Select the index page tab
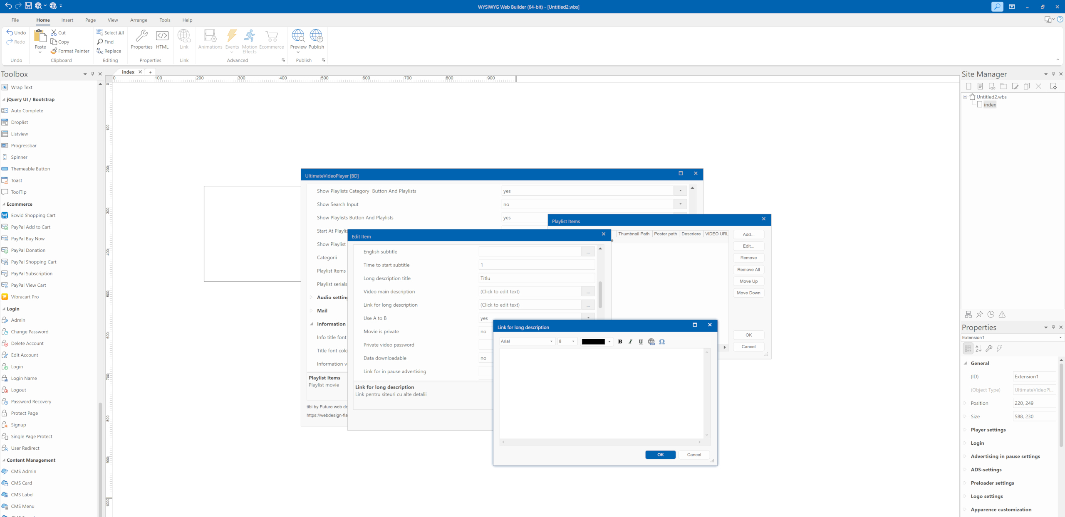Screen dimensions: 1065x517 pyautogui.click(x=128, y=72)
